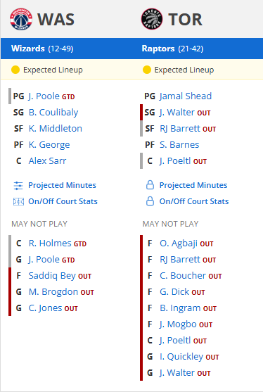Image resolution: width=263 pixels, height=392 pixels.
Task: Click the lock icon beside Raptors On/Off Court Stats
Action: pyautogui.click(x=150, y=201)
